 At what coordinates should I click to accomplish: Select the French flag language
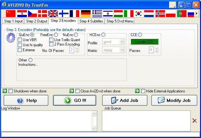click(74, 14)
